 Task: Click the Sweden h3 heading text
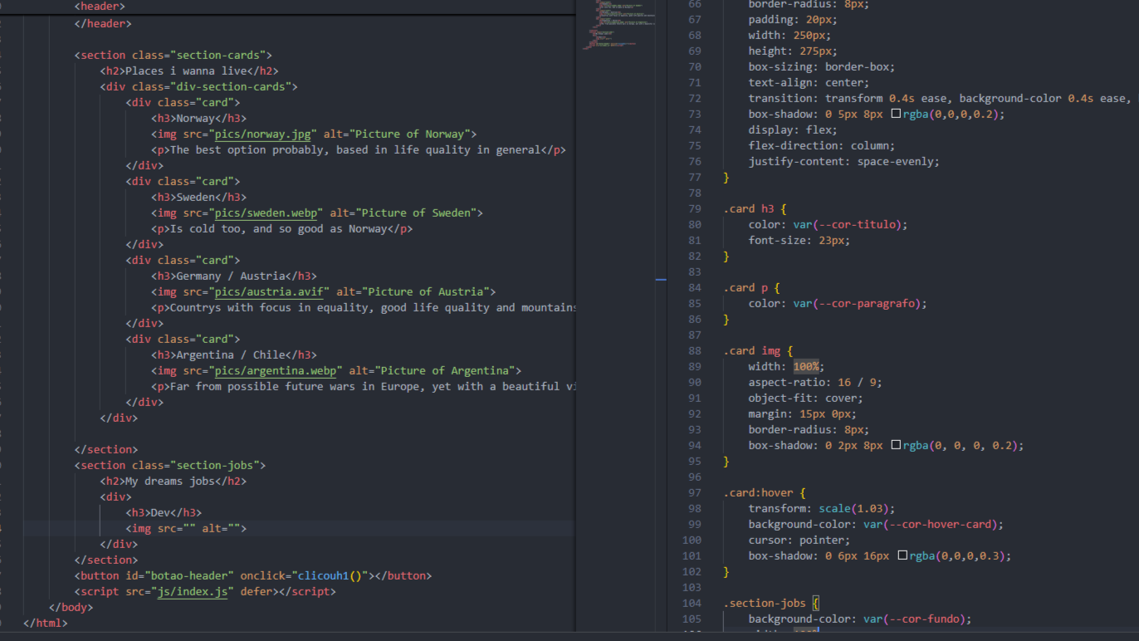point(196,197)
